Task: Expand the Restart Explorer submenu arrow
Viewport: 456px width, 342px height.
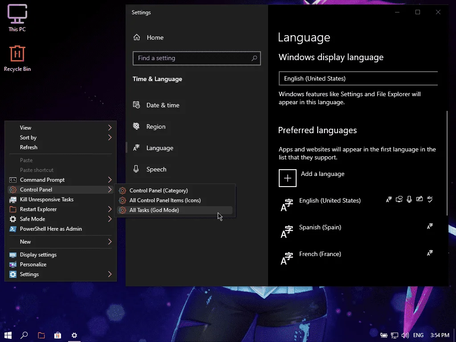Action: (110, 209)
